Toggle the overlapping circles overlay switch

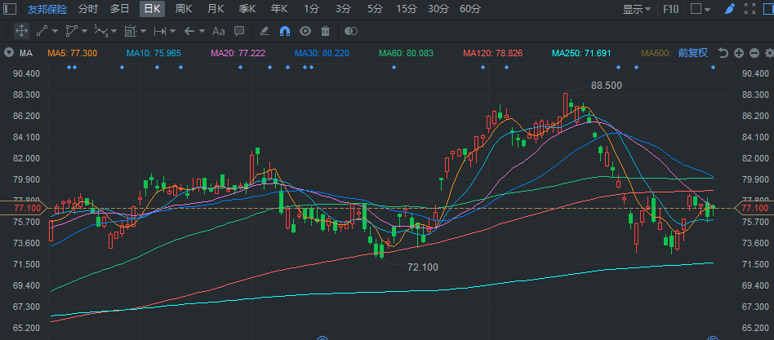click(350, 31)
